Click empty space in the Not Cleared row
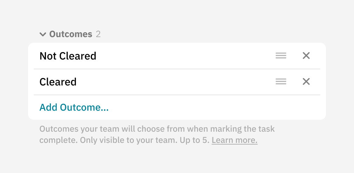The width and height of the screenshot is (354, 173). point(183,56)
